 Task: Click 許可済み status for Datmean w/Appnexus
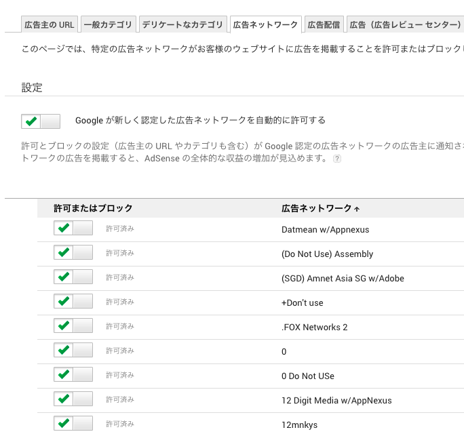(120, 229)
